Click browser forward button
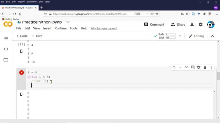 coord(9,14)
